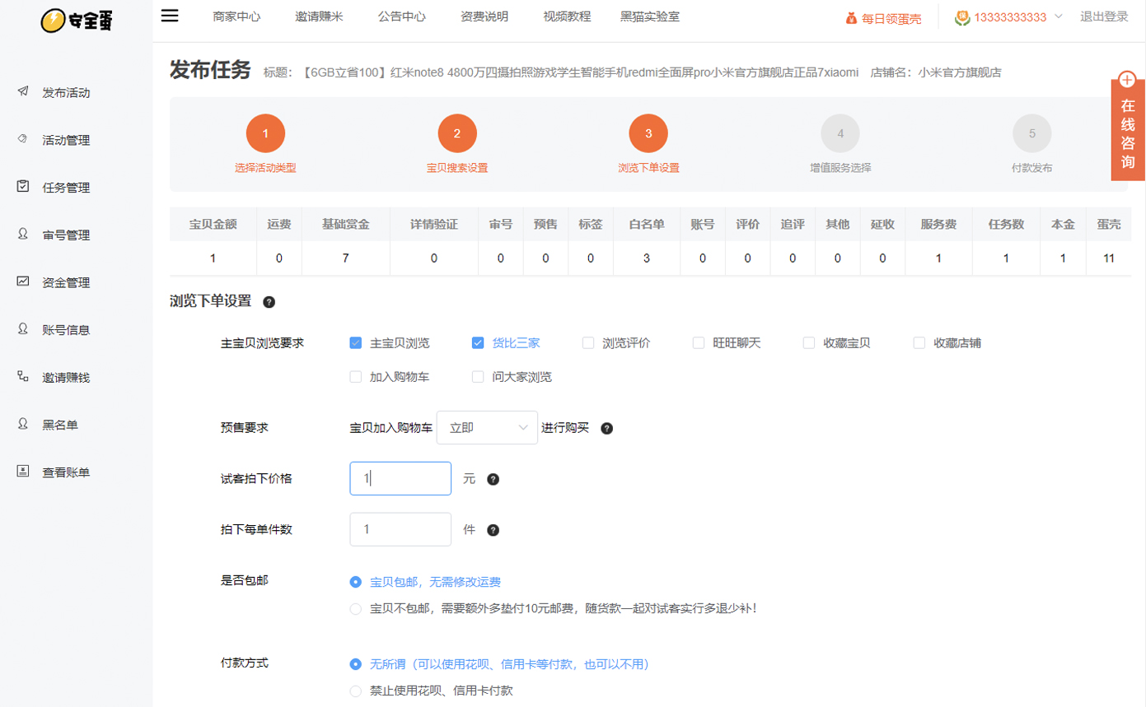Enable the 浏览评价 checkbox
The image size is (1146, 707).
point(588,343)
